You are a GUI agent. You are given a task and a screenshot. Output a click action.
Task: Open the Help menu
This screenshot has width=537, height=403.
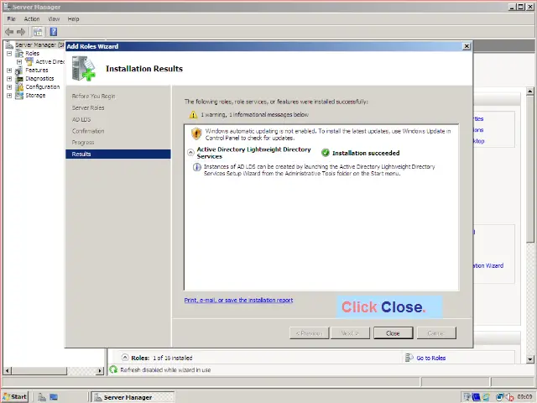(73, 18)
